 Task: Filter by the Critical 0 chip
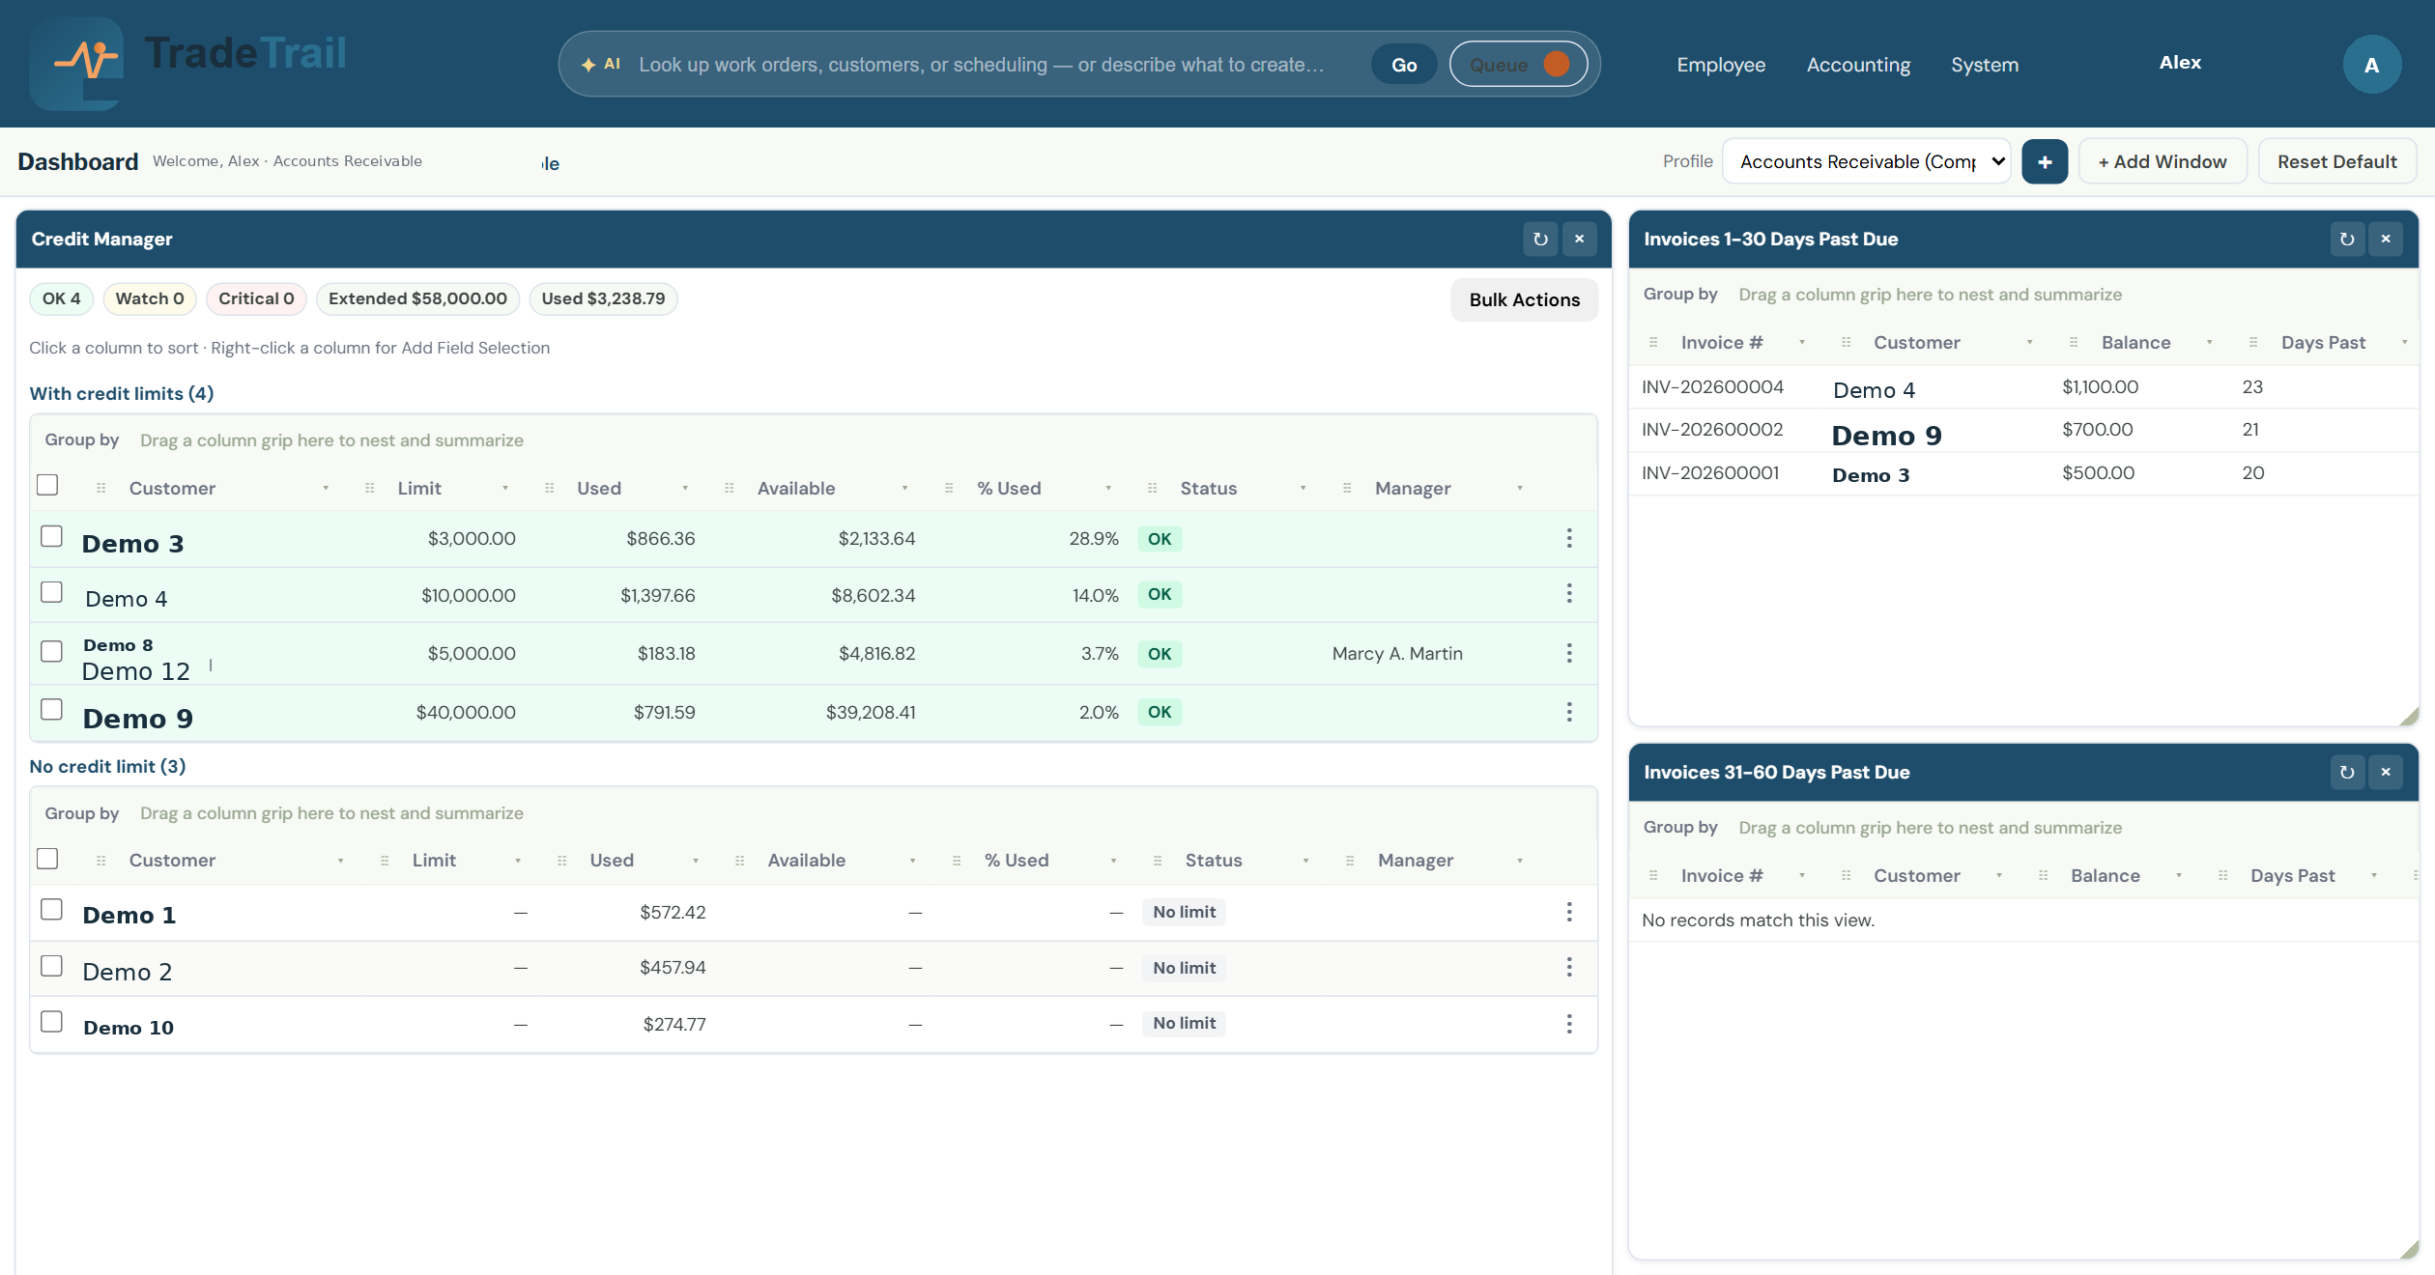coord(256,298)
